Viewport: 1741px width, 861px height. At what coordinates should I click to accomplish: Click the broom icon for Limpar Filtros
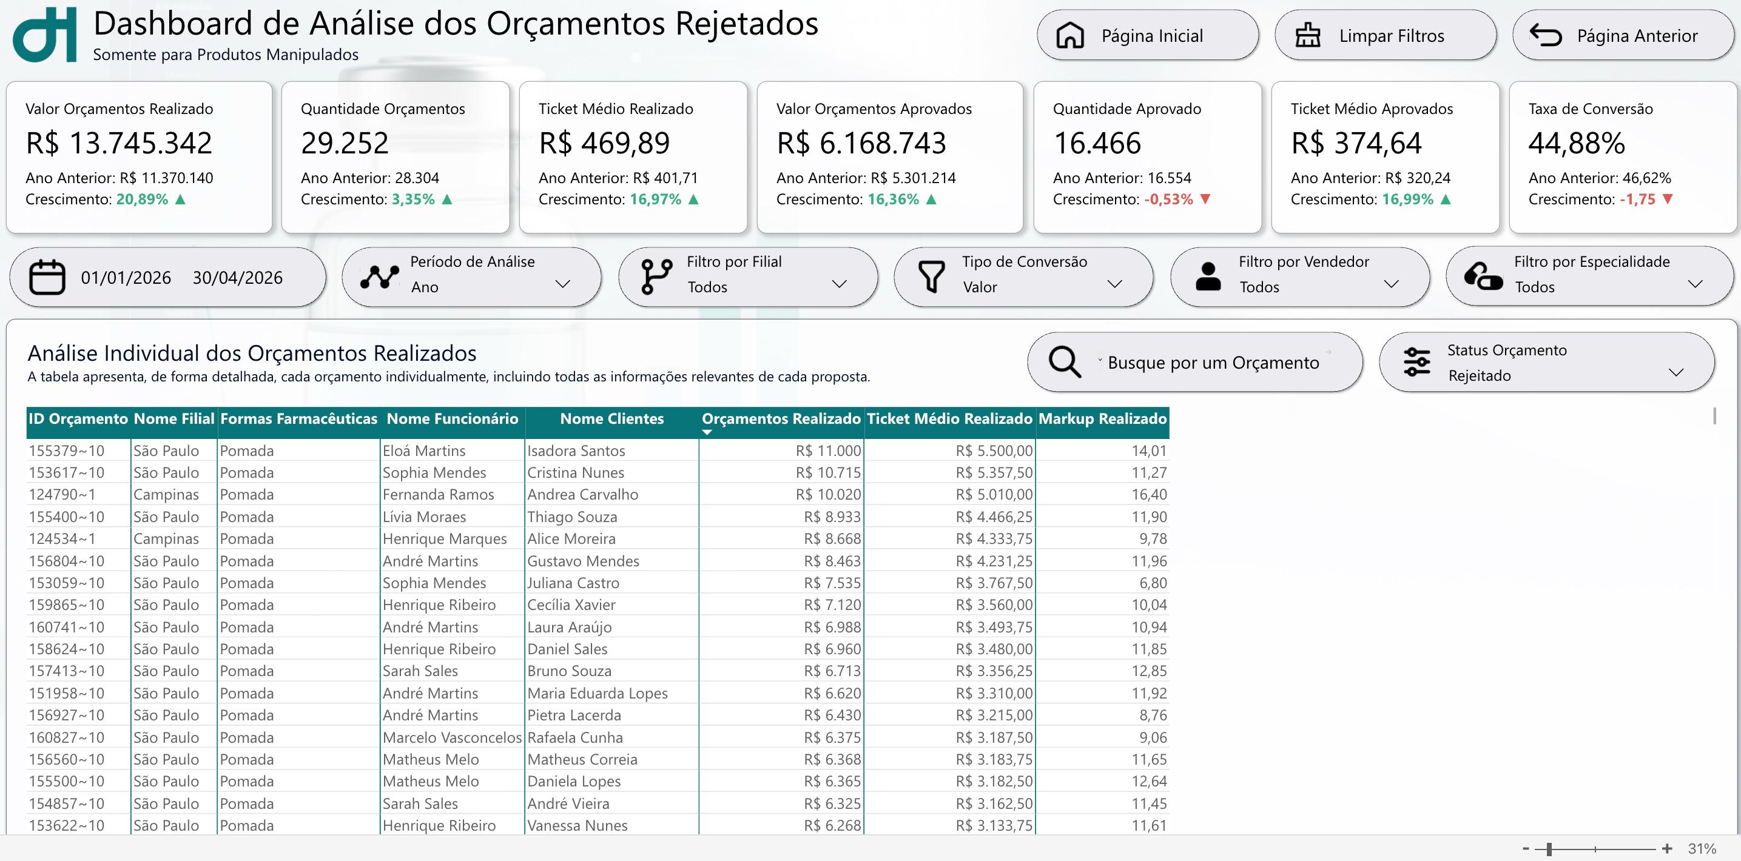(x=1307, y=35)
